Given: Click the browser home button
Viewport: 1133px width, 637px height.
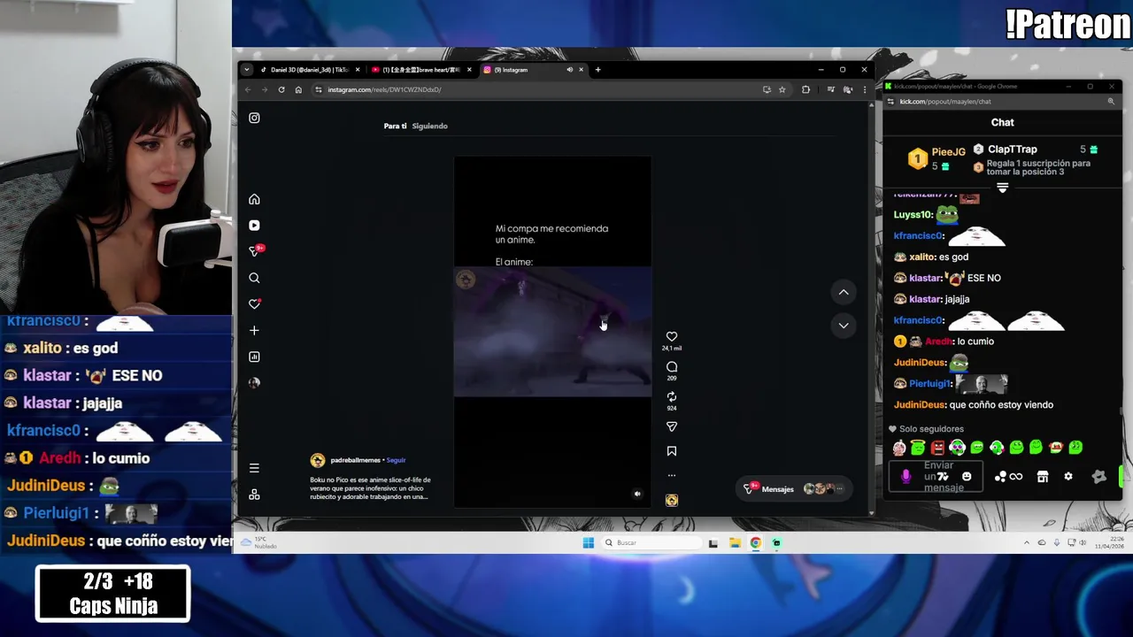Looking at the screenshot, I should point(298,89).
